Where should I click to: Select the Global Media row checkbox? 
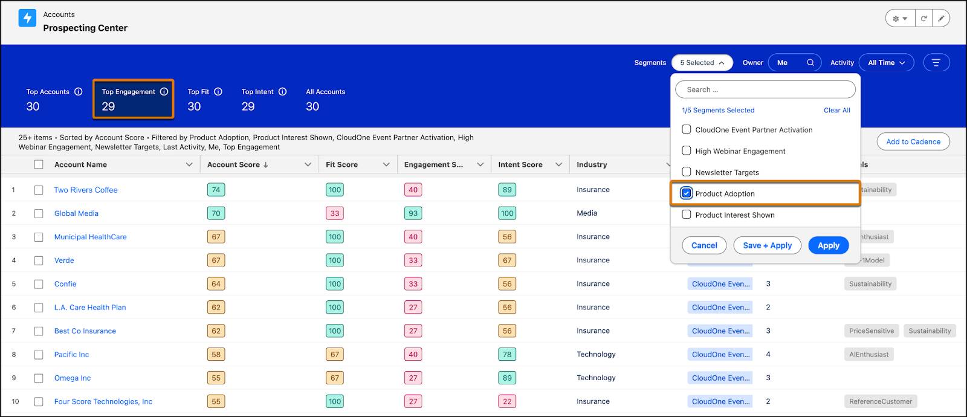(x=39, y=213)
